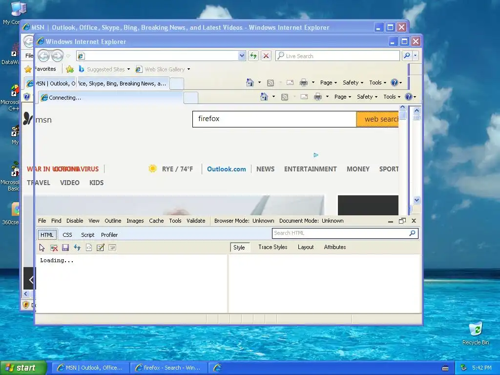Click the Clear browser cache icon in developer tools

(x=54, y=248)
